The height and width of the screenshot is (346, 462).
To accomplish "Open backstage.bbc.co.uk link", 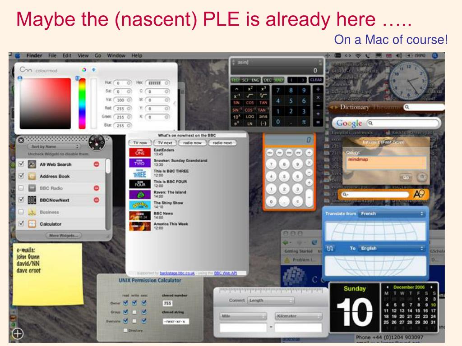I will pos(177,273).
